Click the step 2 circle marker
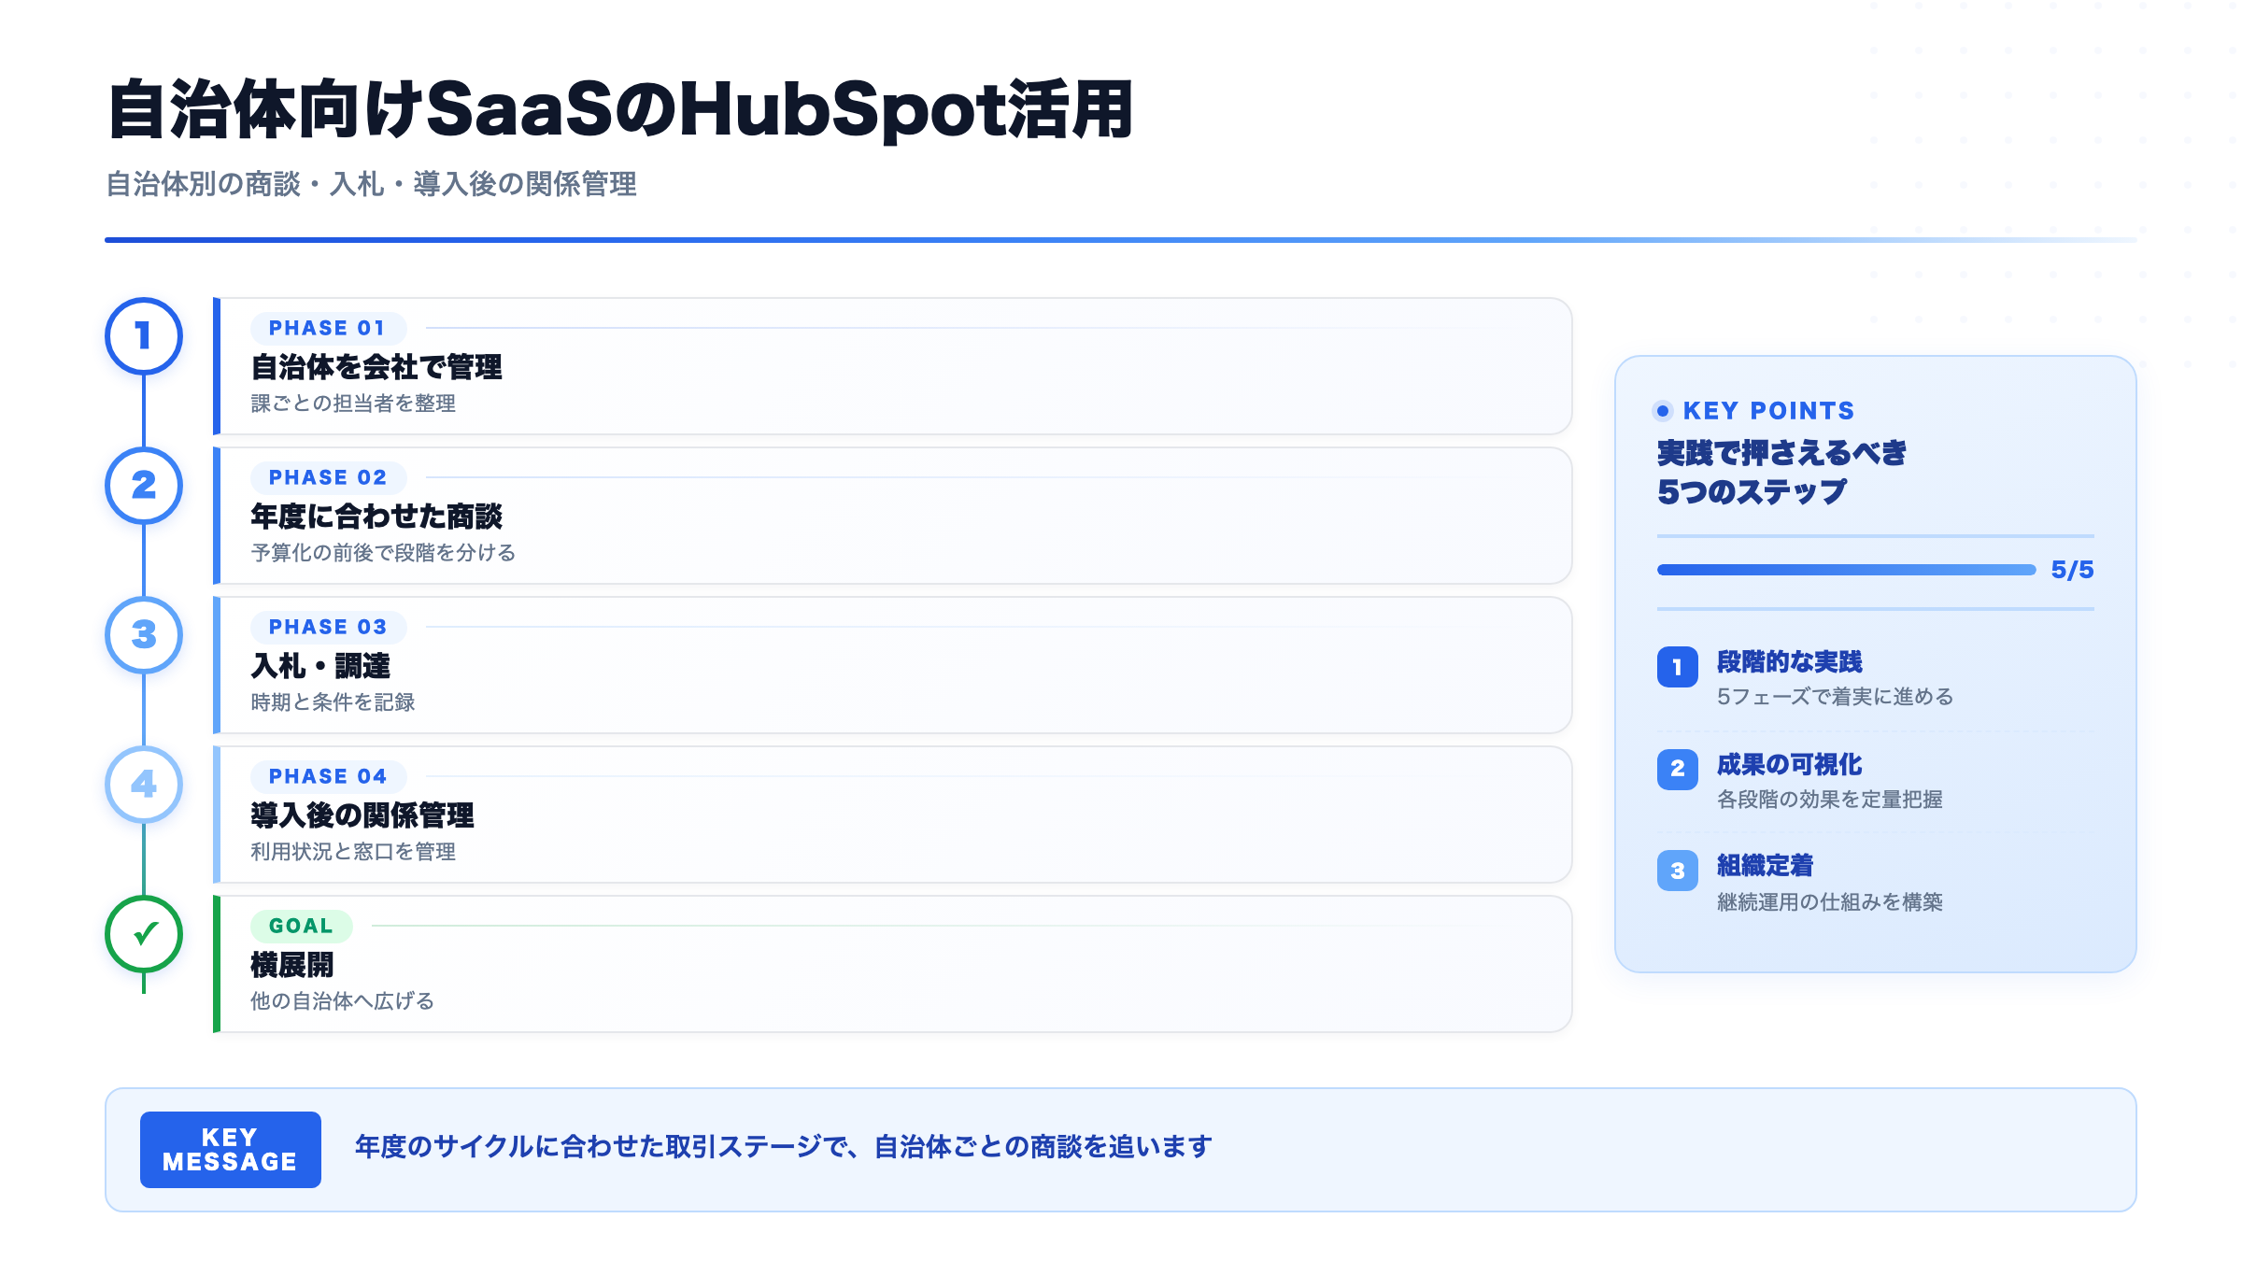 (x=144, y=486)
